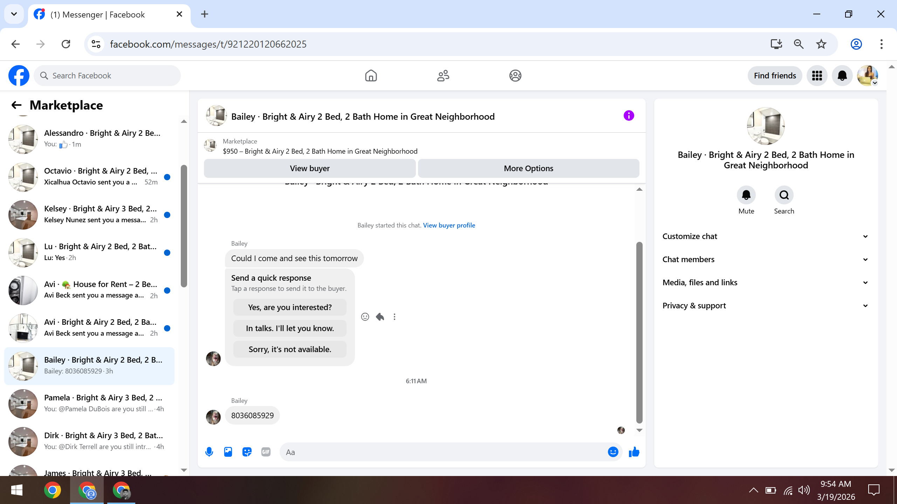Toggle conversation information panel icon

tap(629, 116)
